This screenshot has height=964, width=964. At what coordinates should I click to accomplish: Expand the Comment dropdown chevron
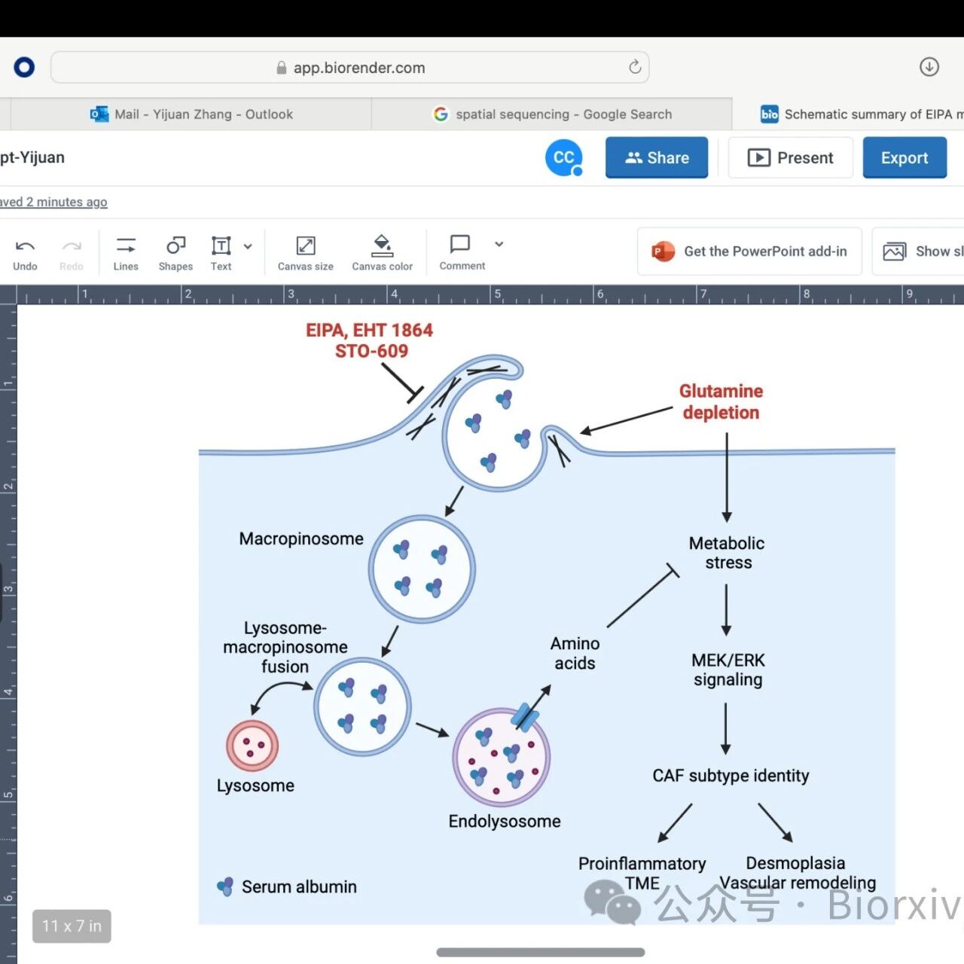pos(499,244)
